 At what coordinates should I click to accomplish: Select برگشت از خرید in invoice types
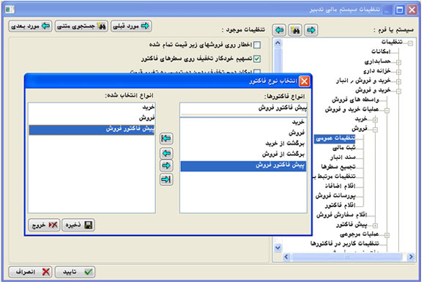243,143
